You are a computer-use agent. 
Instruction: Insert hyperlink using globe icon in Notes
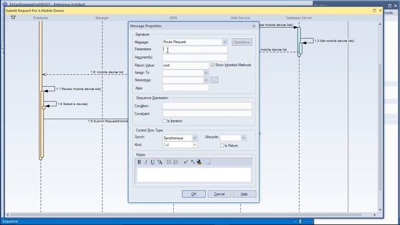[x=199, y=162]
